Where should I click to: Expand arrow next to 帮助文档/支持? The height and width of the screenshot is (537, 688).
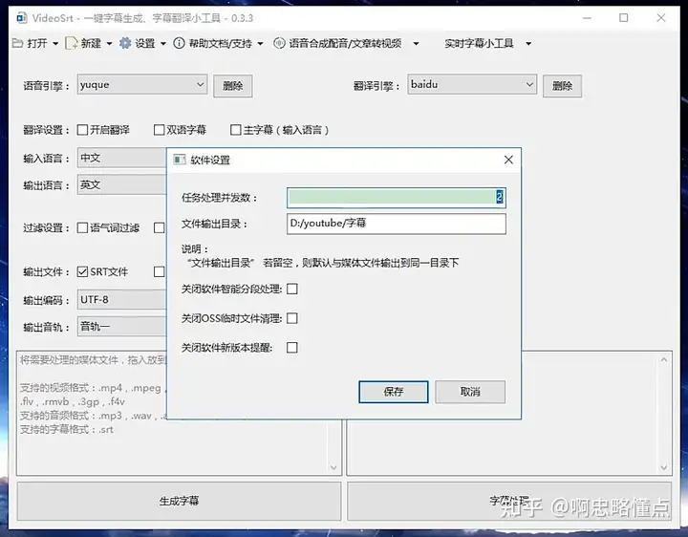(x=260, y=43)
